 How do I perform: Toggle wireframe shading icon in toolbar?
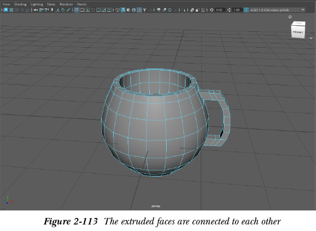coord(118,10)
